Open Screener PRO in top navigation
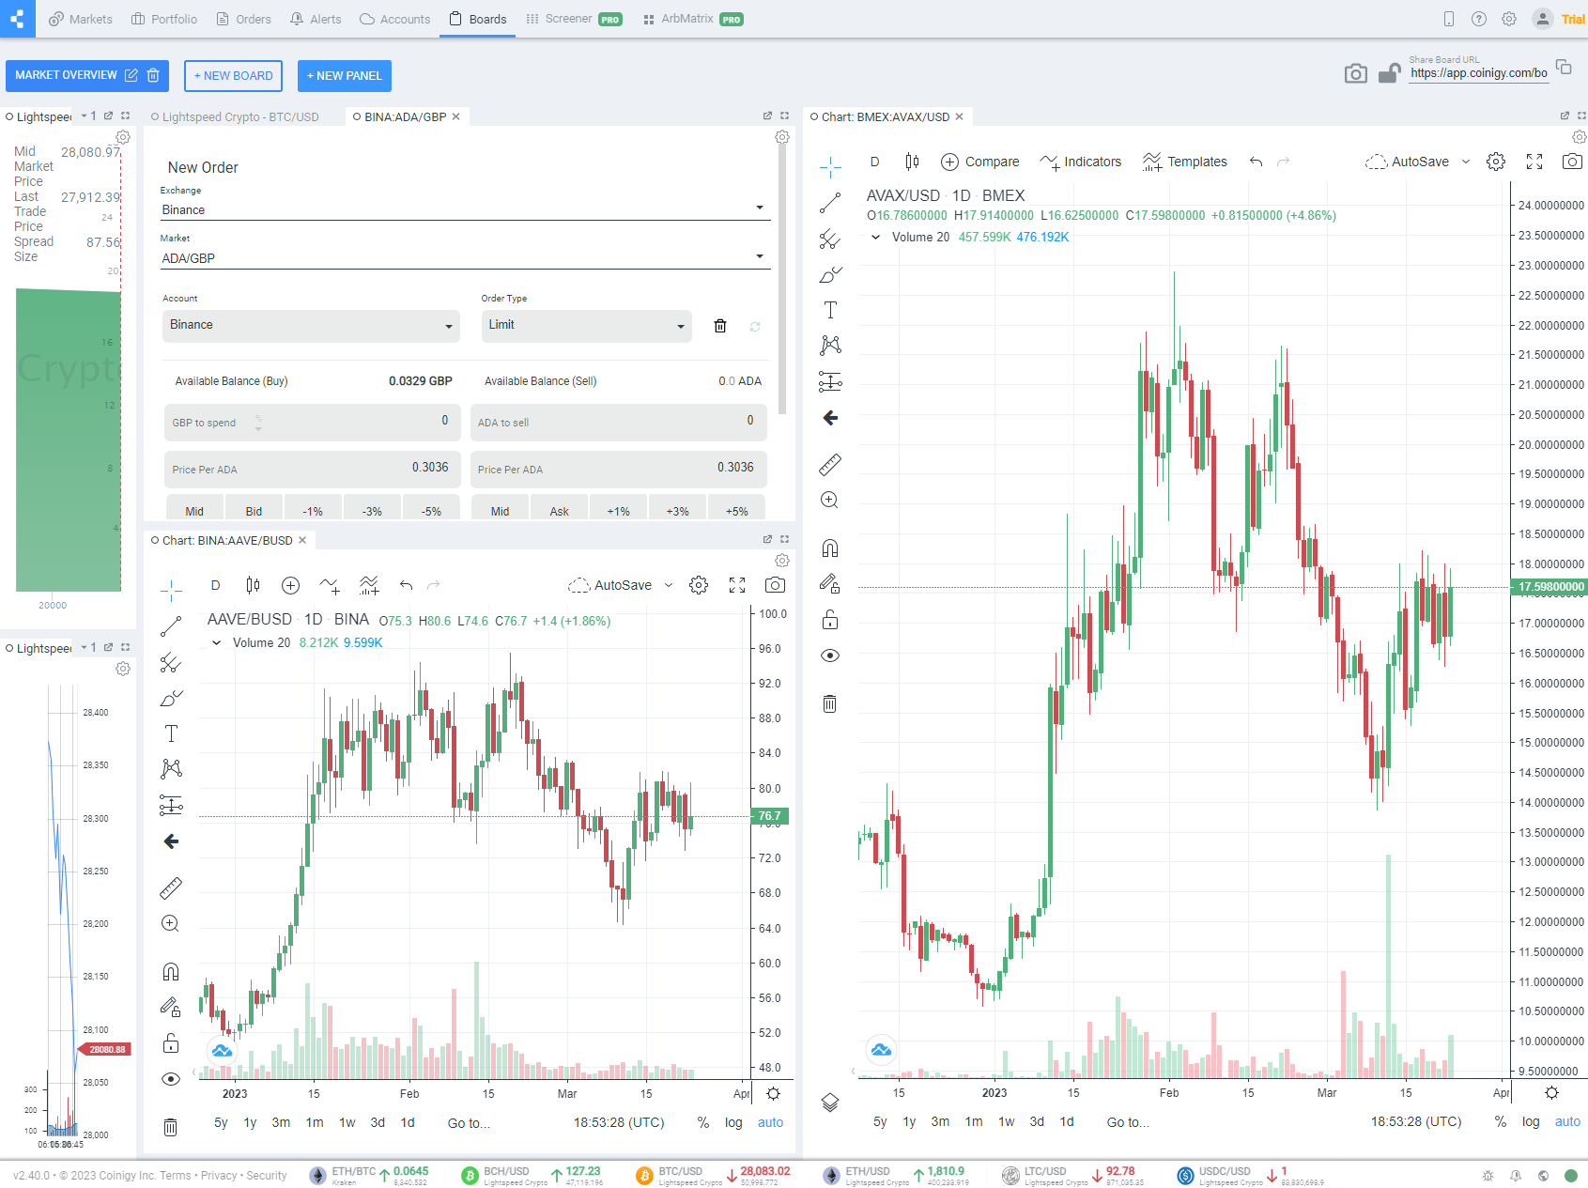The width and height of the screenshot is (1588, 1188). [574, 19]
